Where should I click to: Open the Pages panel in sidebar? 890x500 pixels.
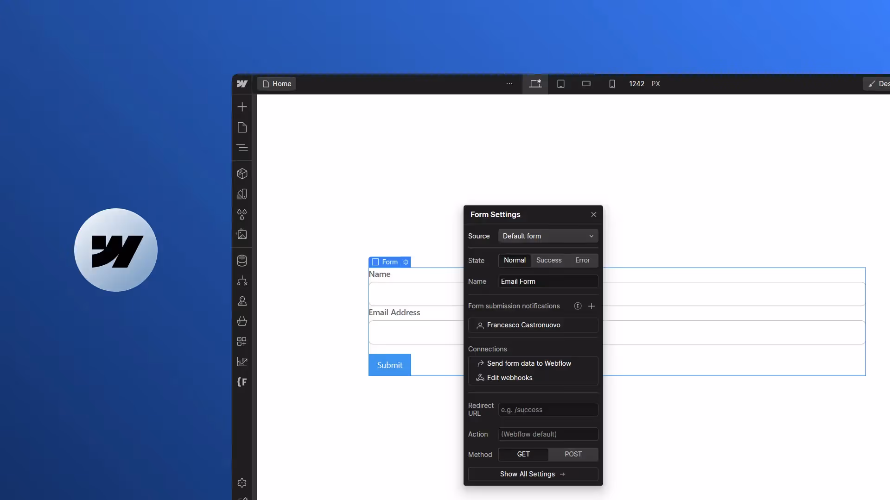click(x=242, y=127)
